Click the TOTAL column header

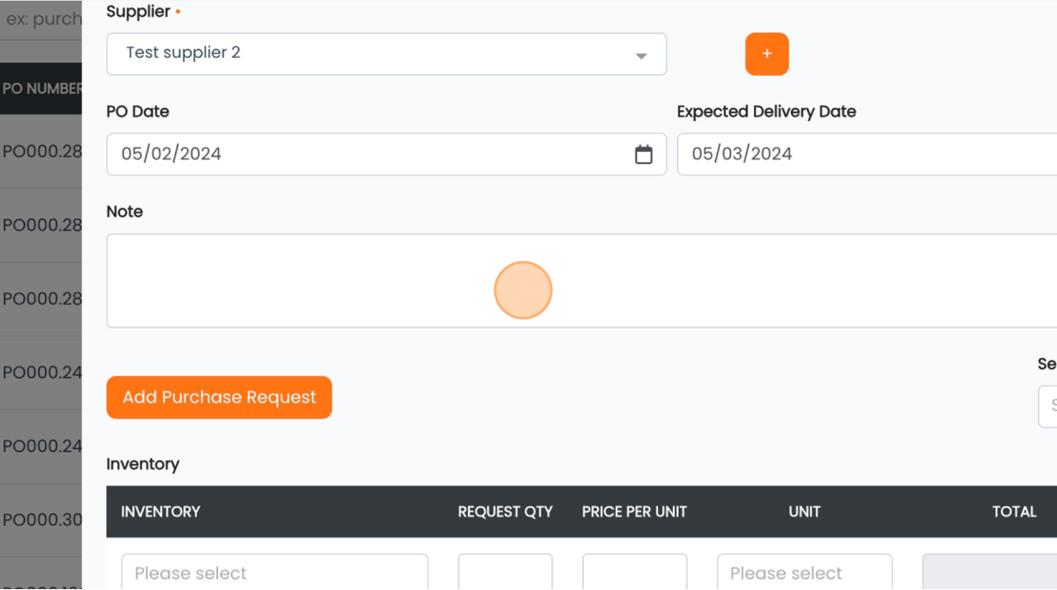pos(1014,512)
